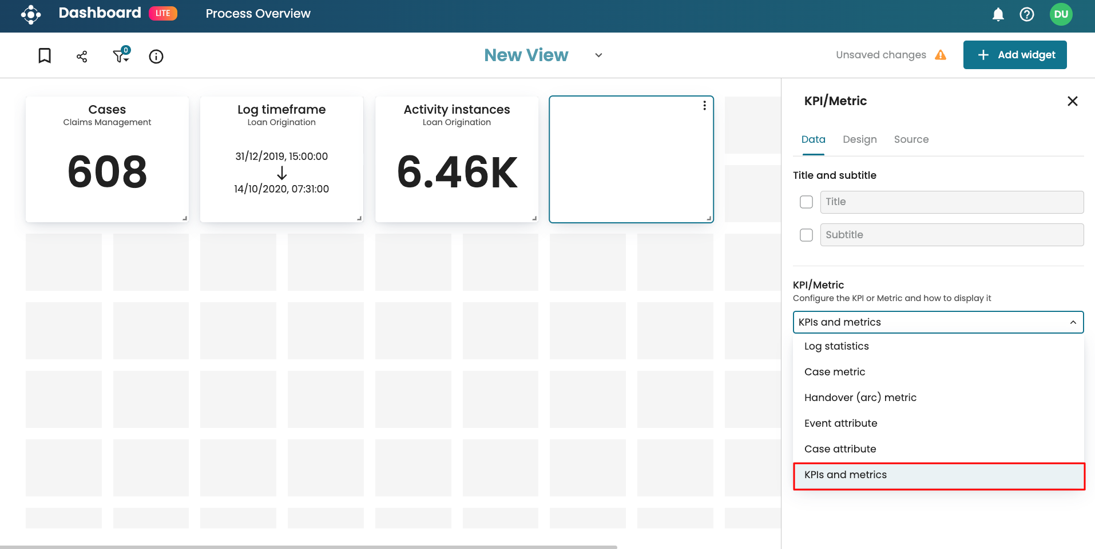This screenshot has height=549, width=1095.
Task: Expand the New View dropdown chevron
Action: 598,55
